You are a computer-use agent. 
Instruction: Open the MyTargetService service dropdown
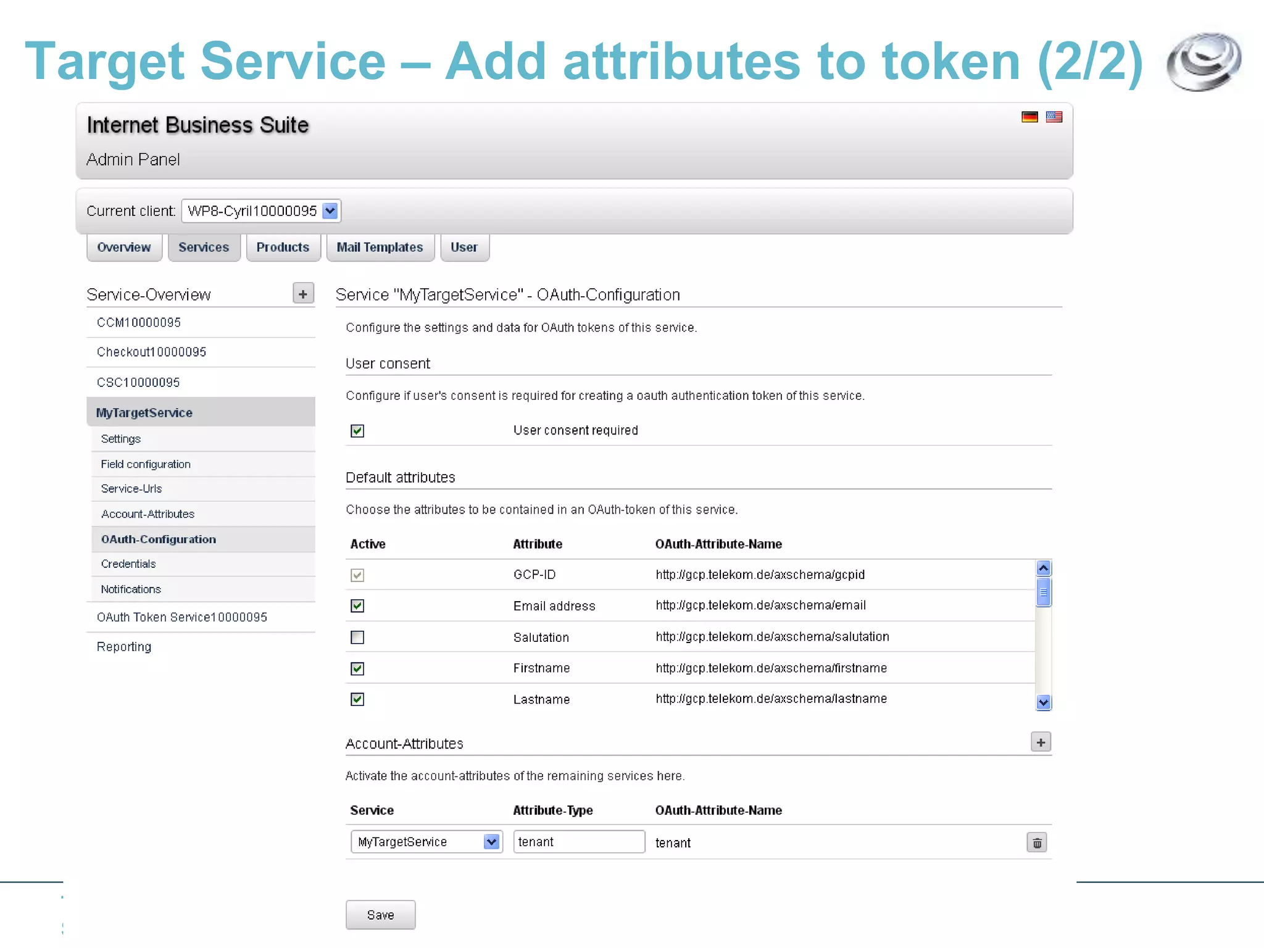(x=426, y=842)
